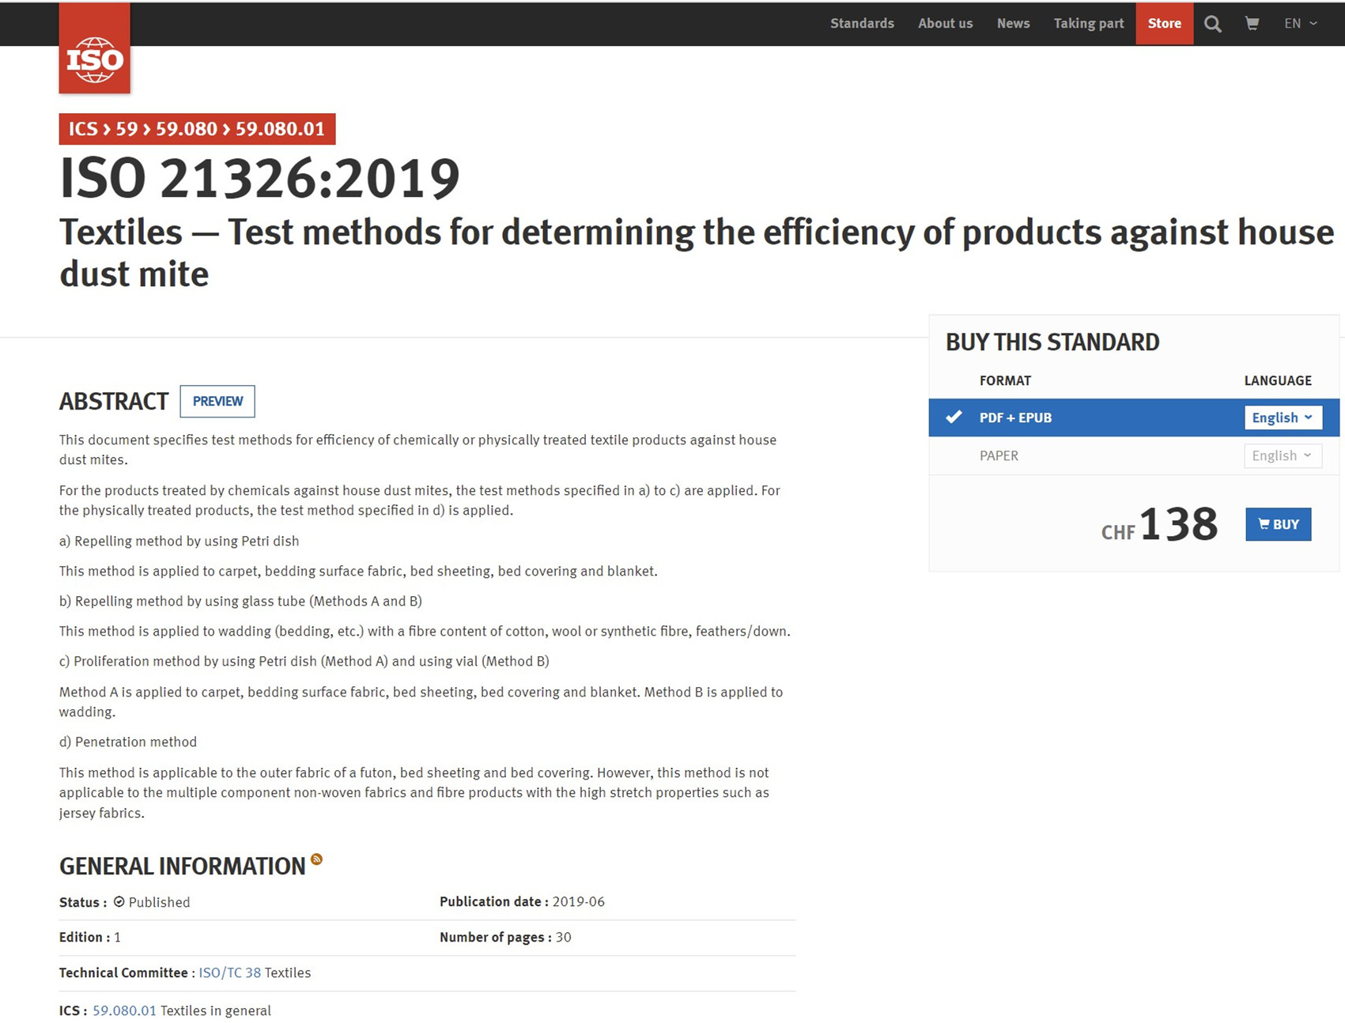Click the 59 breadcrumb link
Screen dimensions: 1345x1023
point(127,129)
